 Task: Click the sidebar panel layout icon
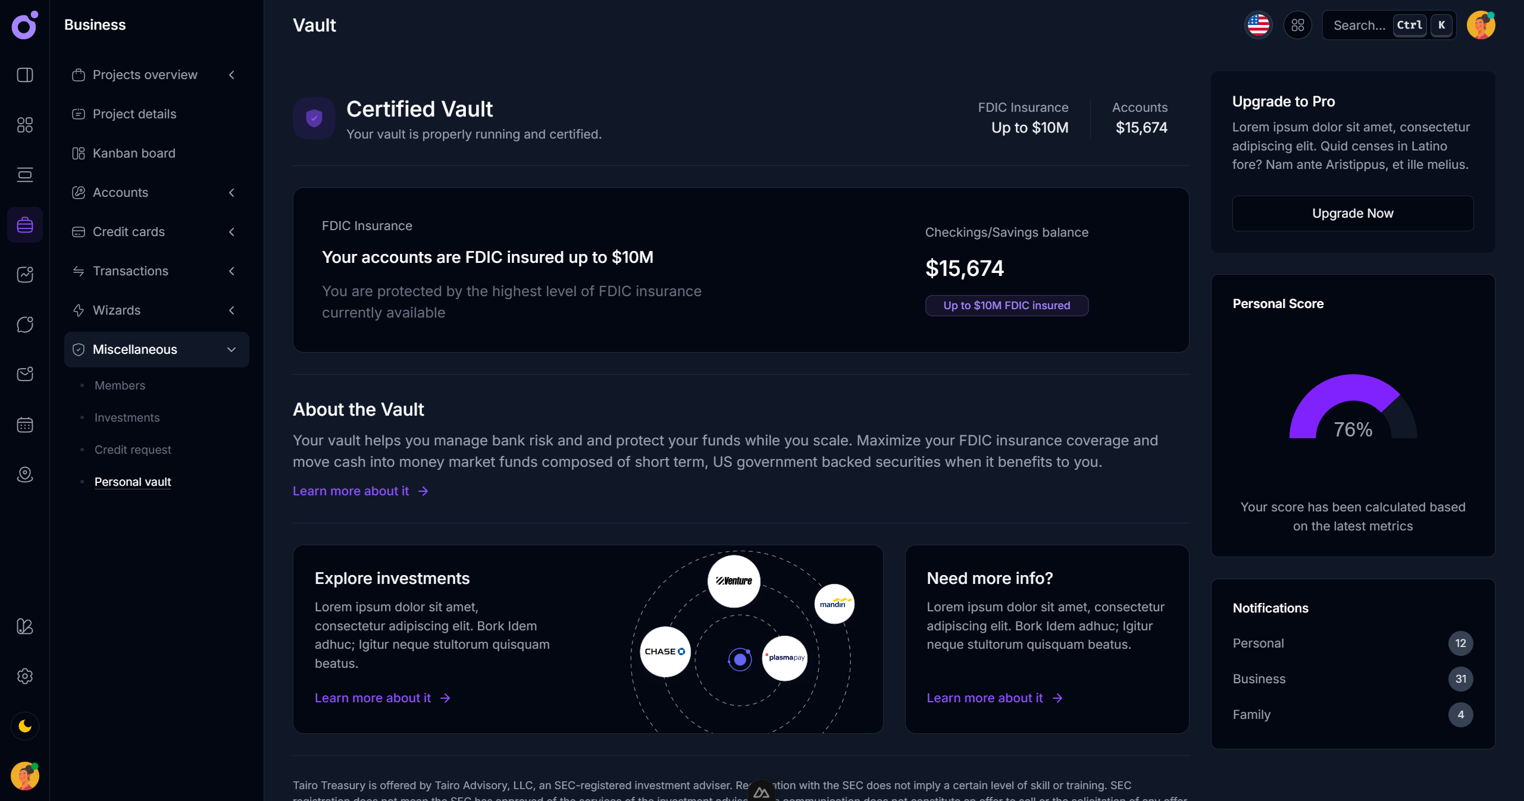click(25, 75)
